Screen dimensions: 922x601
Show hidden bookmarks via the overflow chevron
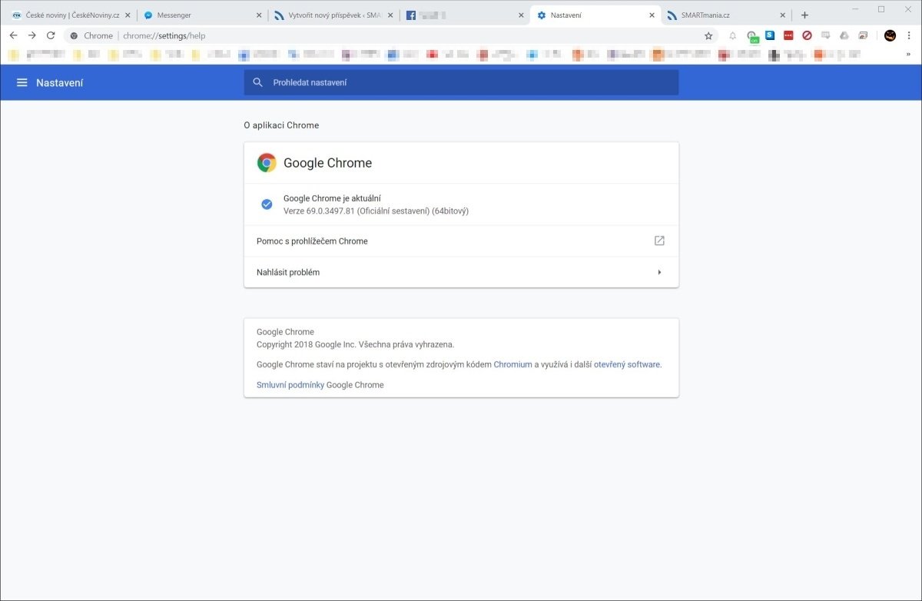click(x=908, y=55)
